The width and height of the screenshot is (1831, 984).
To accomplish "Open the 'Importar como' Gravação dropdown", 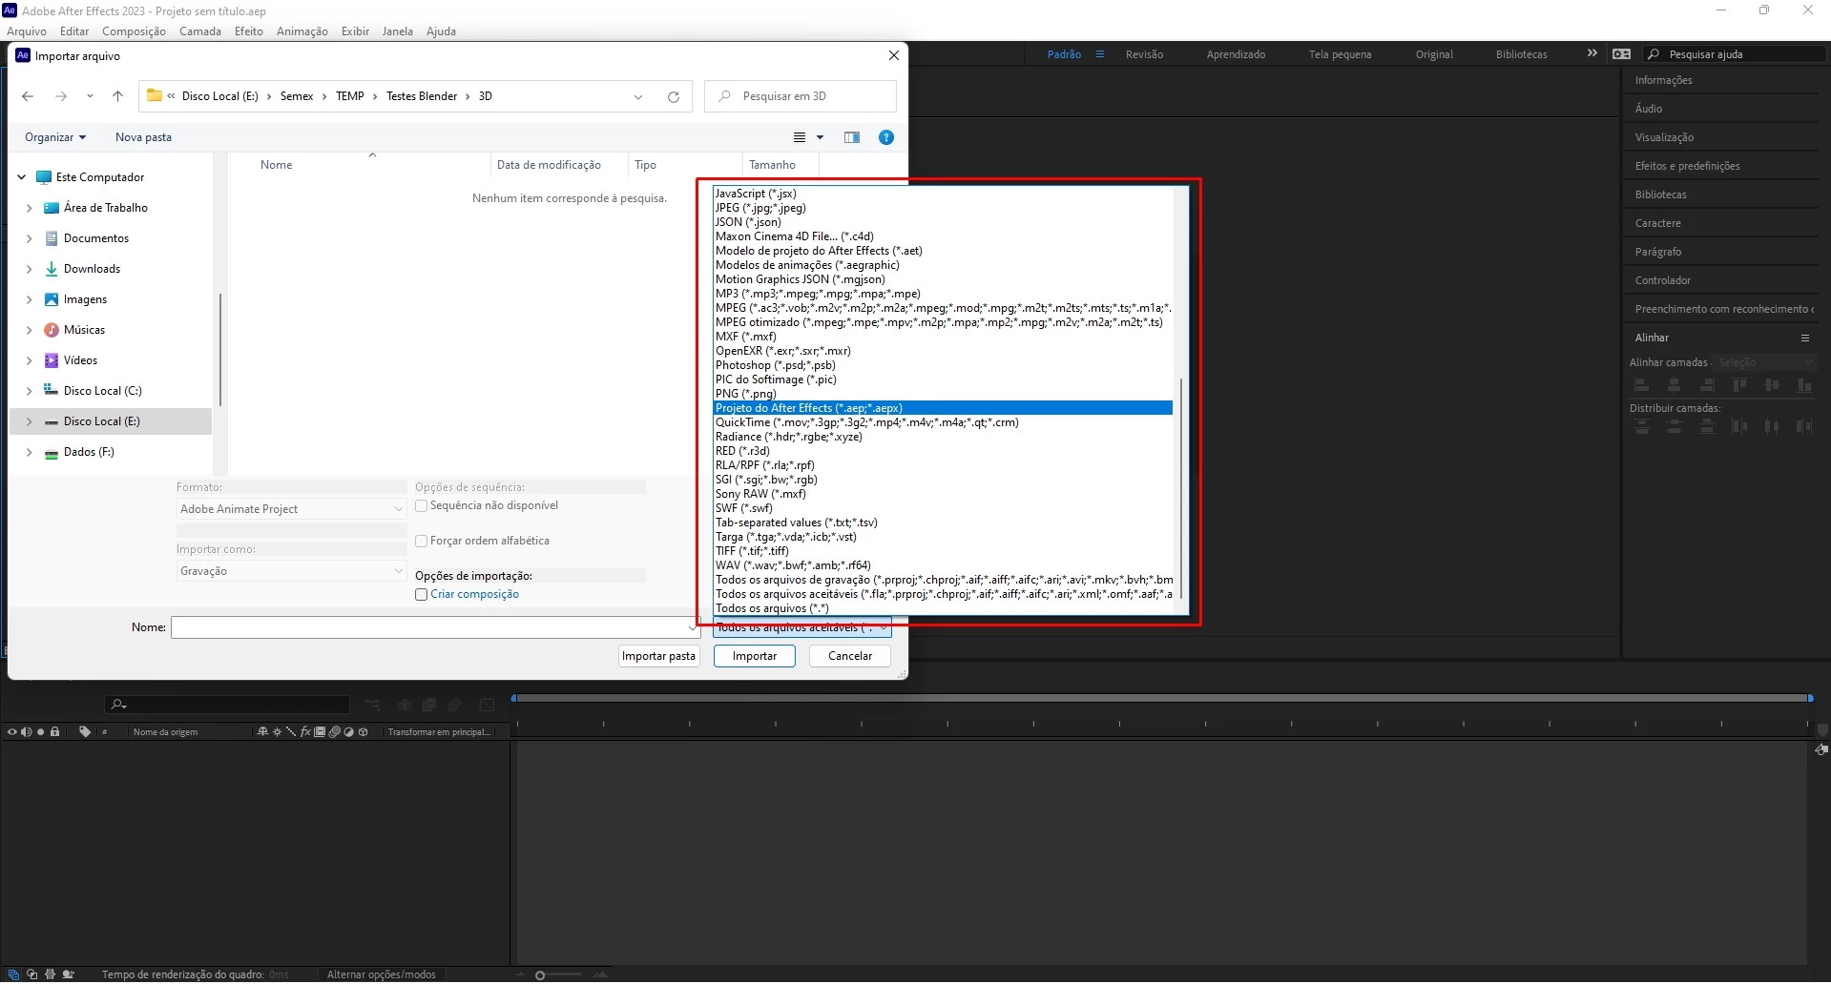I will pyautogui.click(x=292, y=571).
